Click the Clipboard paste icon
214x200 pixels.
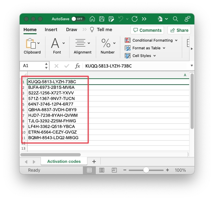tap(31, 44)
